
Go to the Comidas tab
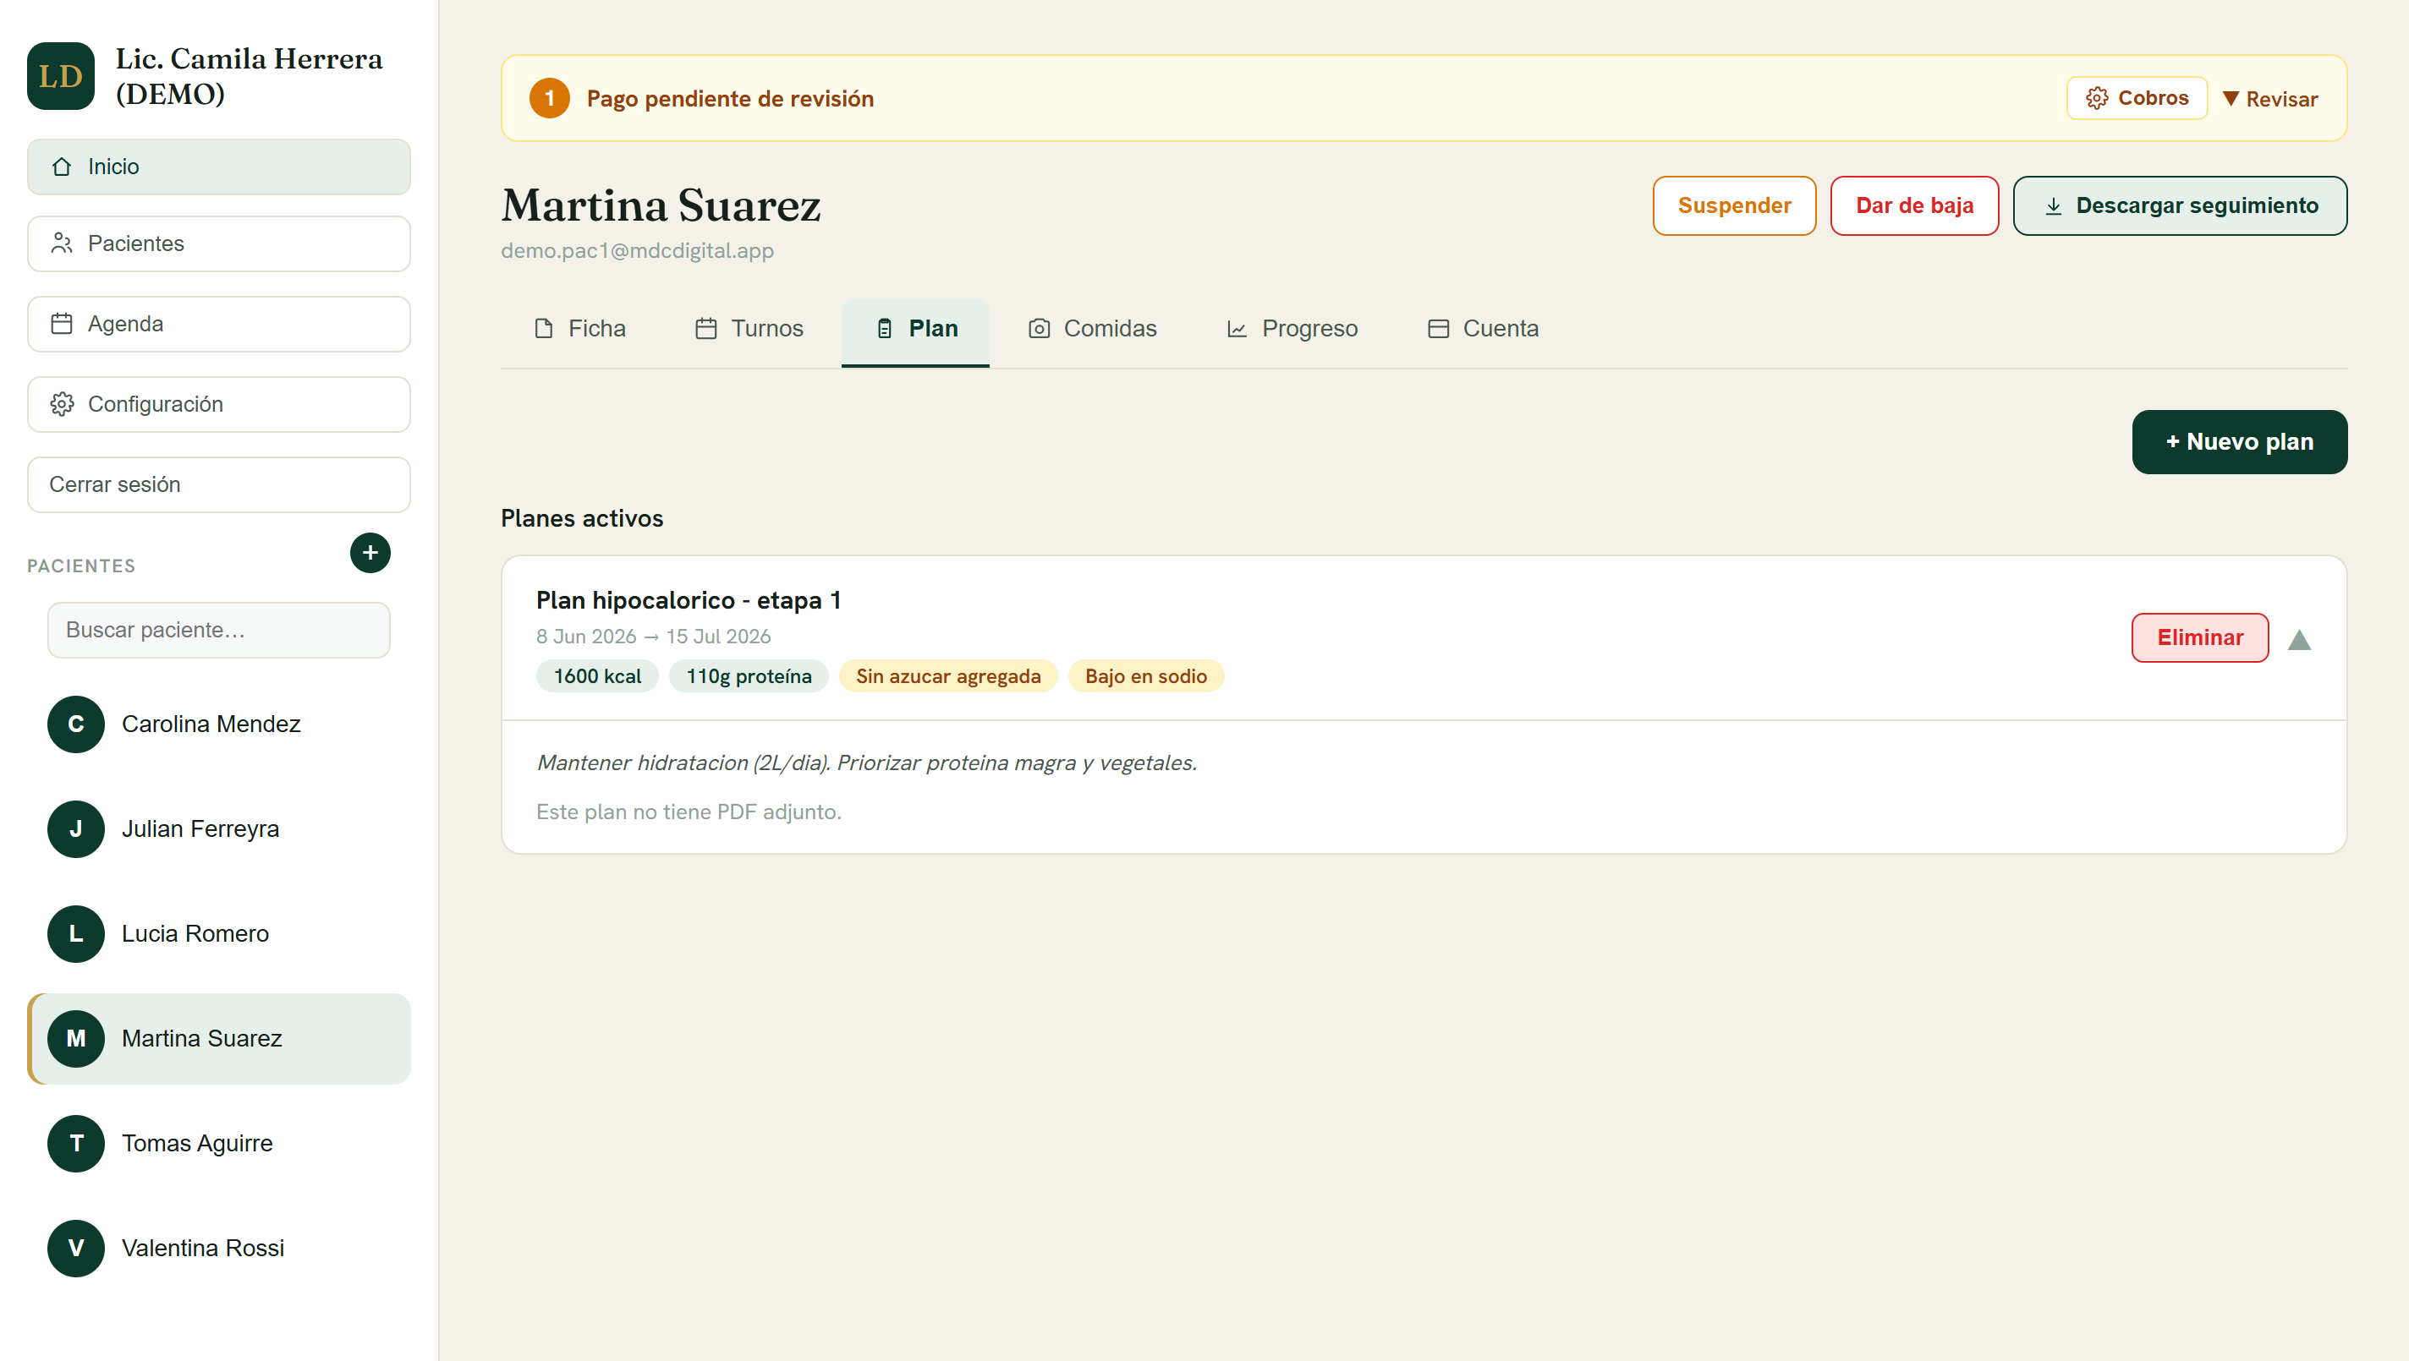[1092, 328]
